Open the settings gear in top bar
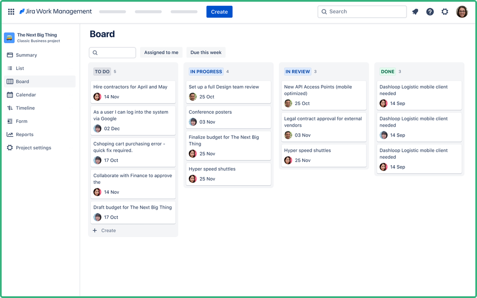477x298 pixels. click(x=445, y=11)
